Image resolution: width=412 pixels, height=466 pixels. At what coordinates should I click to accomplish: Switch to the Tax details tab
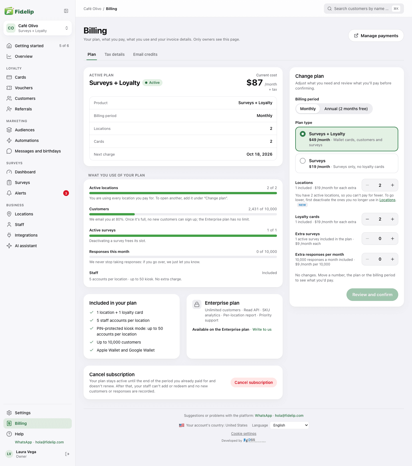114,54
